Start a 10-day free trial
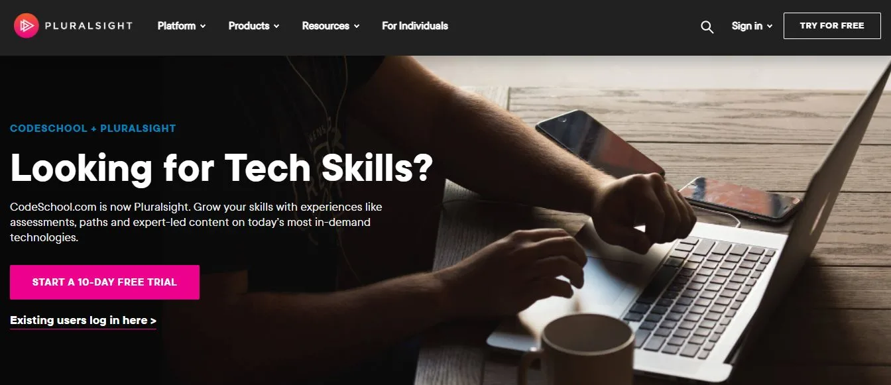Image resolution: width=891 pixels, height=385 pixels. [105, 282]
